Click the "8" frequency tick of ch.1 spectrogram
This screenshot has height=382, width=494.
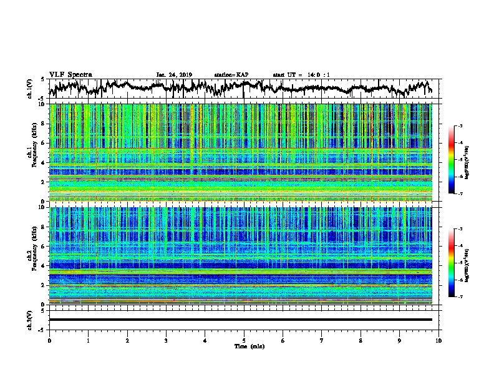[44, 124]
